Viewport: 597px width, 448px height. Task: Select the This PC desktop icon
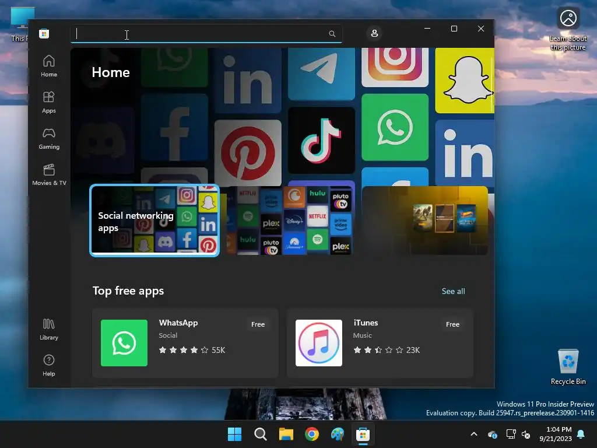pos(19,24)
